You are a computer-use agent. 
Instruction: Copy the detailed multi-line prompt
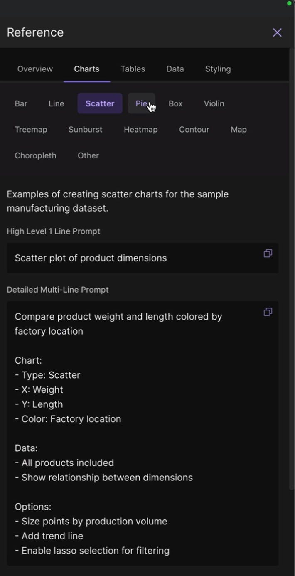(268, 312)
